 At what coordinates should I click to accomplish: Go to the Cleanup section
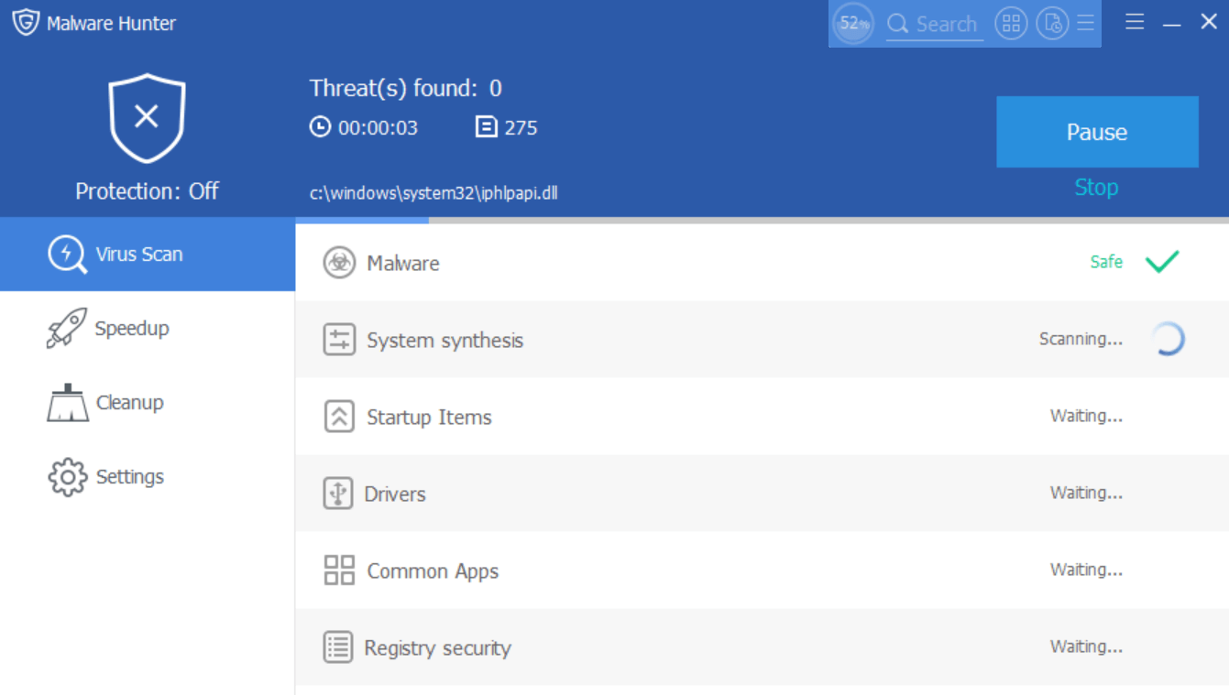129,403
